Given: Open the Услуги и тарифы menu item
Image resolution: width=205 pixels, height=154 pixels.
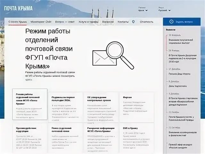Looking at the screenshot, I should [88, 22].
